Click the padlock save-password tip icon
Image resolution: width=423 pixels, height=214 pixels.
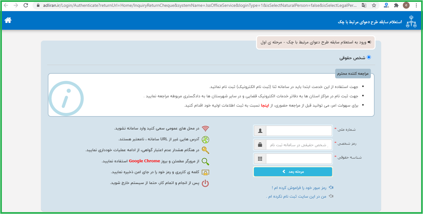pos(205,172)
